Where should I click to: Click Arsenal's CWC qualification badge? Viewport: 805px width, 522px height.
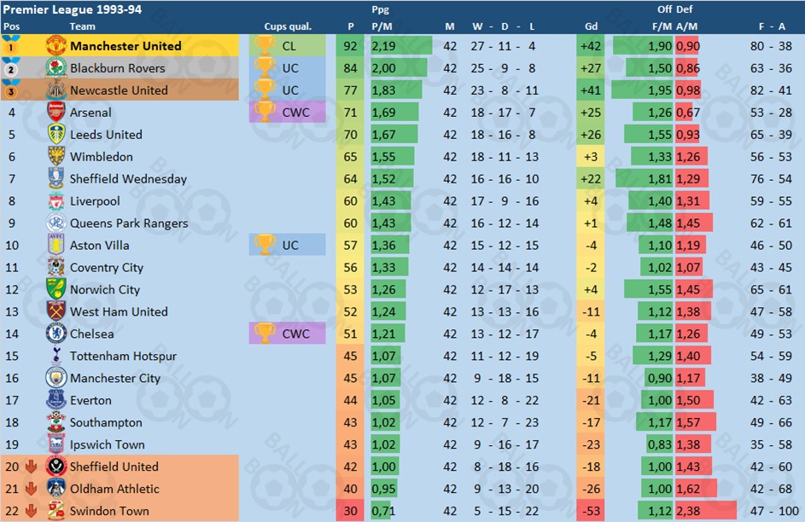pyautogui.click(x=287, y=112)
